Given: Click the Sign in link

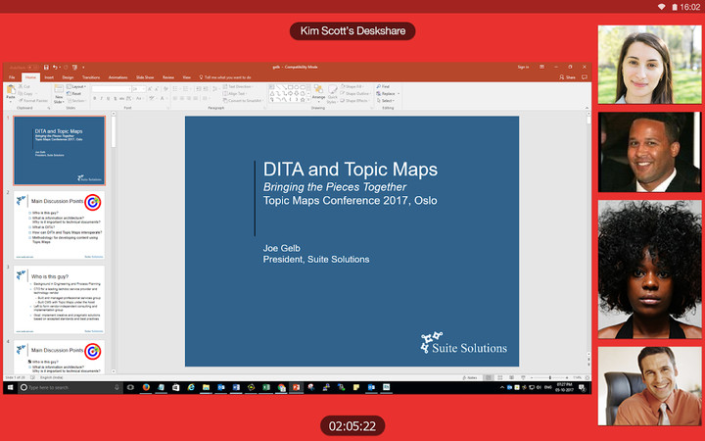Looking at the screenshot, I should [x=523, y=67].
